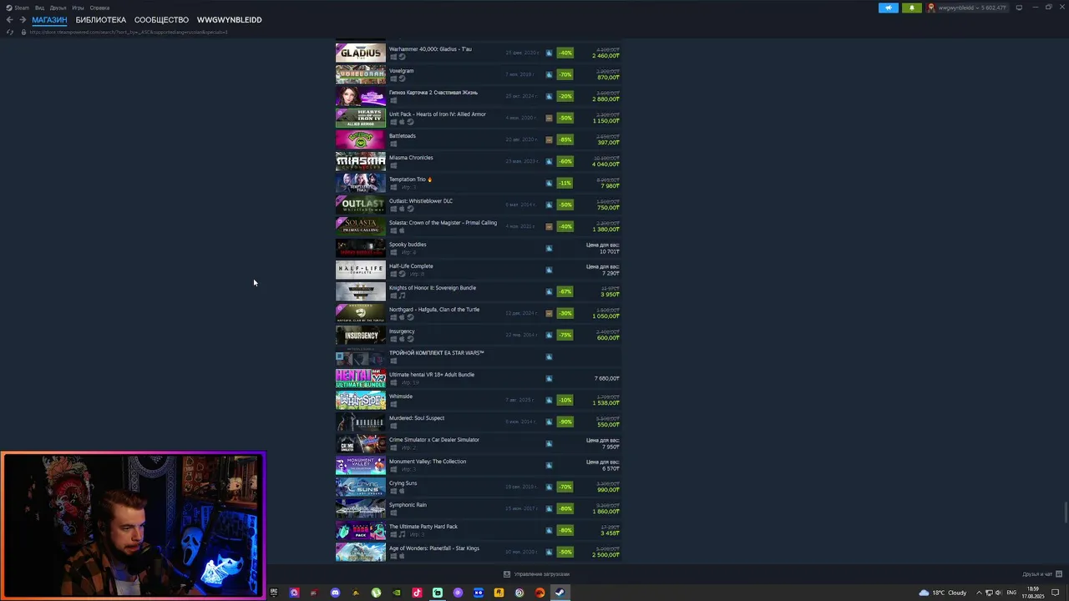
Task: Open the Вид menu
Action: coord(39,8)
